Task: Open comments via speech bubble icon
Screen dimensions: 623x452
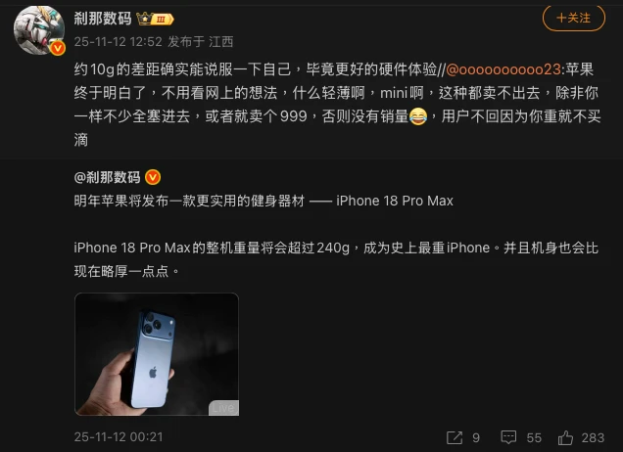Action: (x=508, y=437)
